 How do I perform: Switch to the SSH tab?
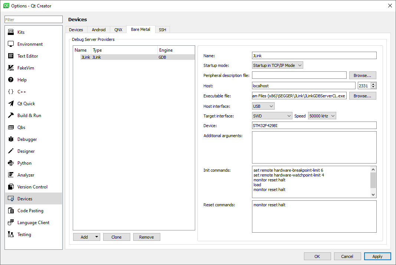click(162, 30)
